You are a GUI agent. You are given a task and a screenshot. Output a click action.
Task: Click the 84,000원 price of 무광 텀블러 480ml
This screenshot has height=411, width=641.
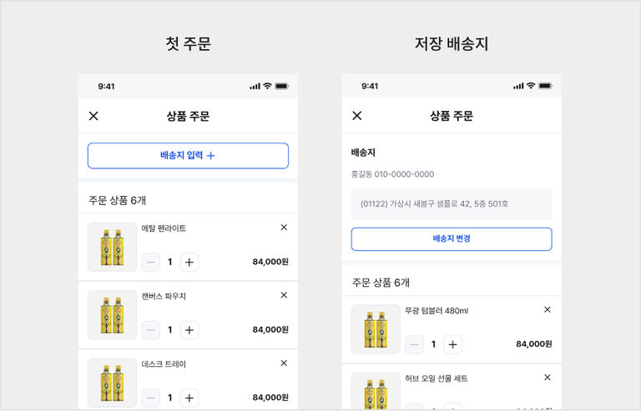pyautogui.click(x=534, y=344)
